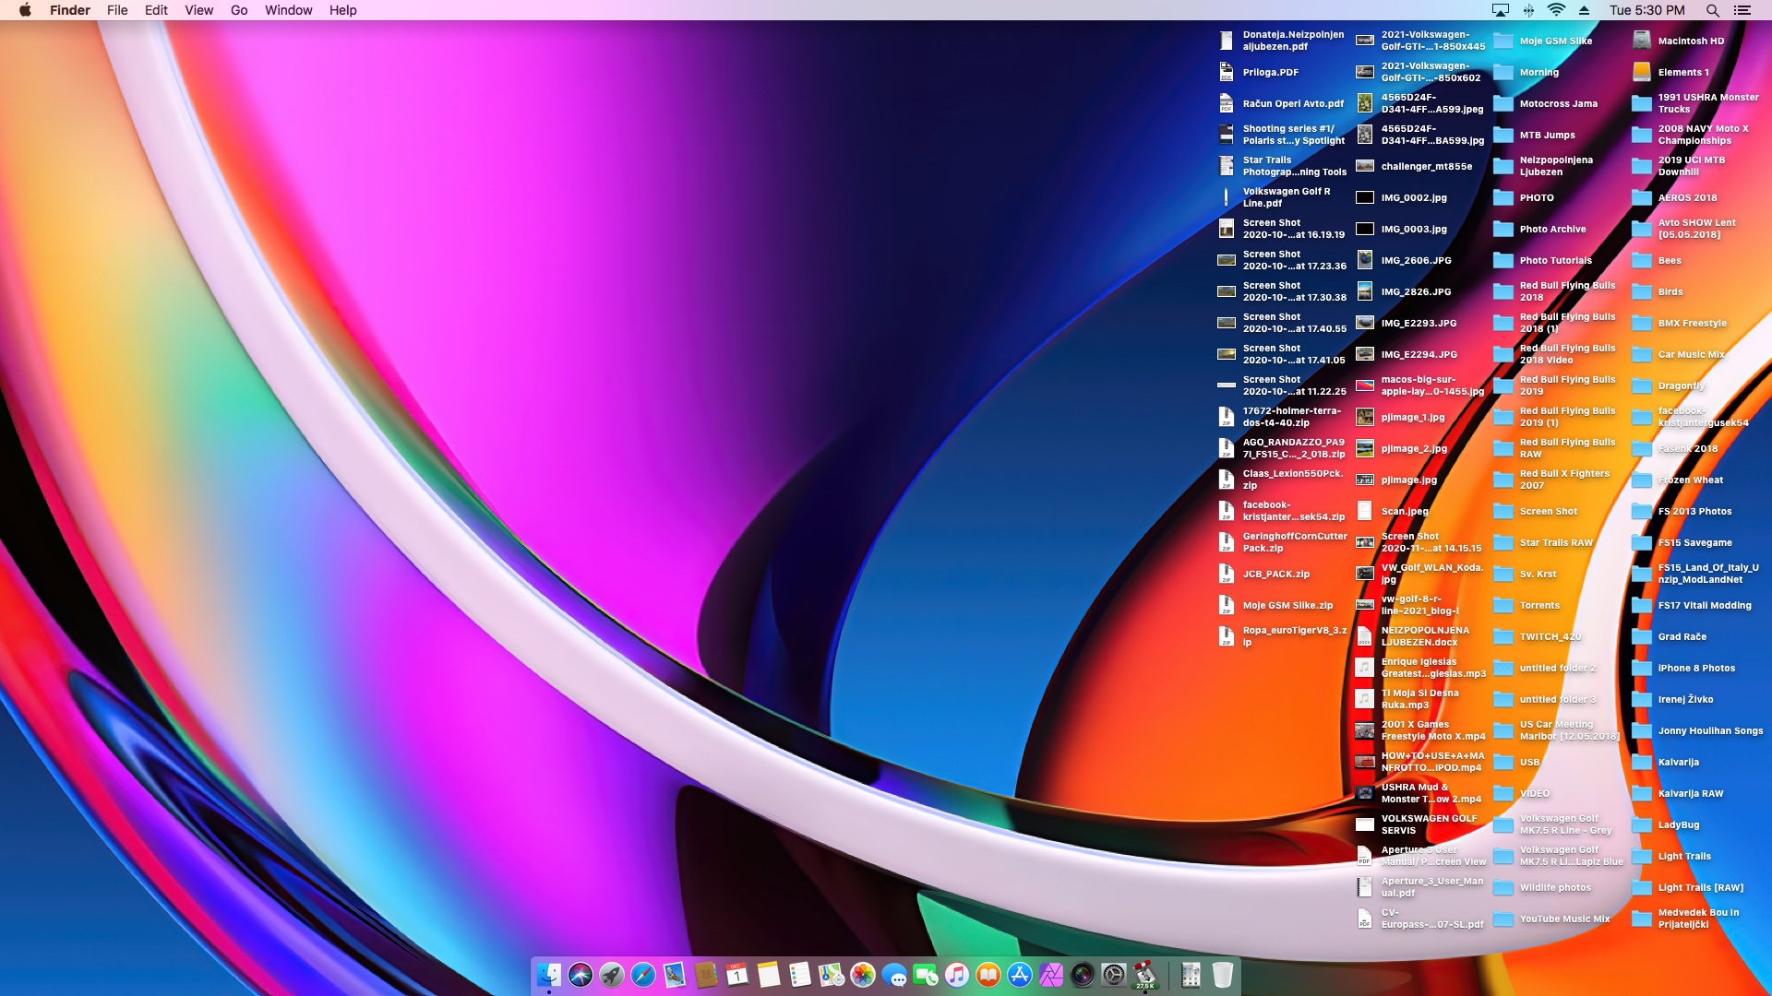
Task: Open the AirPlay display menu
Action: click(x=1501, y=10)
